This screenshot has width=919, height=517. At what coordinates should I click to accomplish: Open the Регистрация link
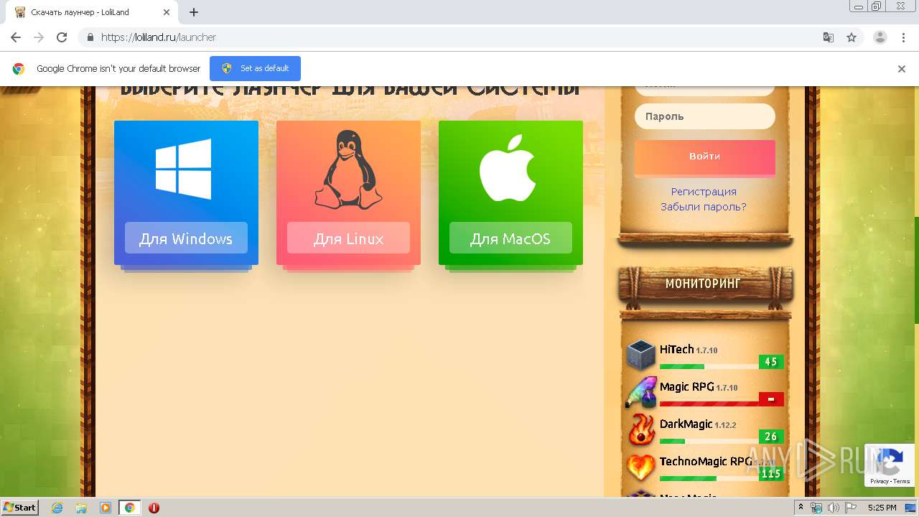click(x=704, y=192)
